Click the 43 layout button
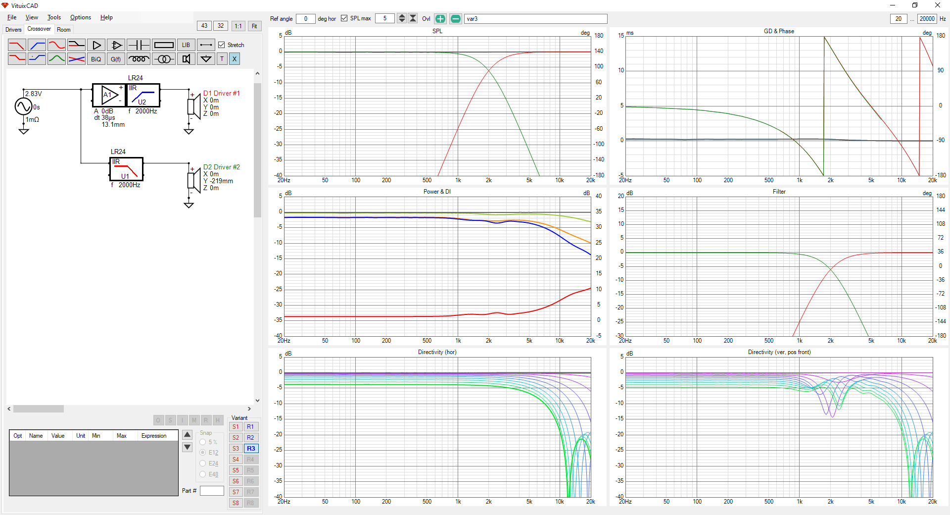This screenshot has height=515, width=950. (x=204, y=26)
